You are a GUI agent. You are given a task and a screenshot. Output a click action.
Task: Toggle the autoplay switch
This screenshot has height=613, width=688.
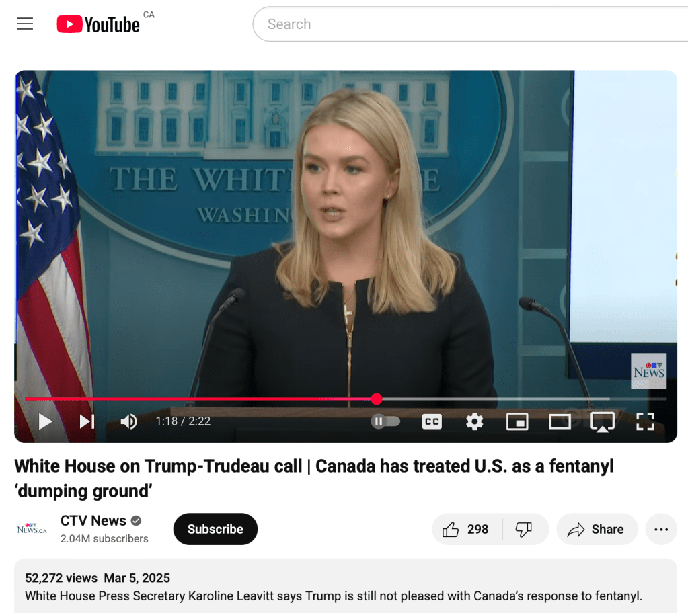point(385,422)
